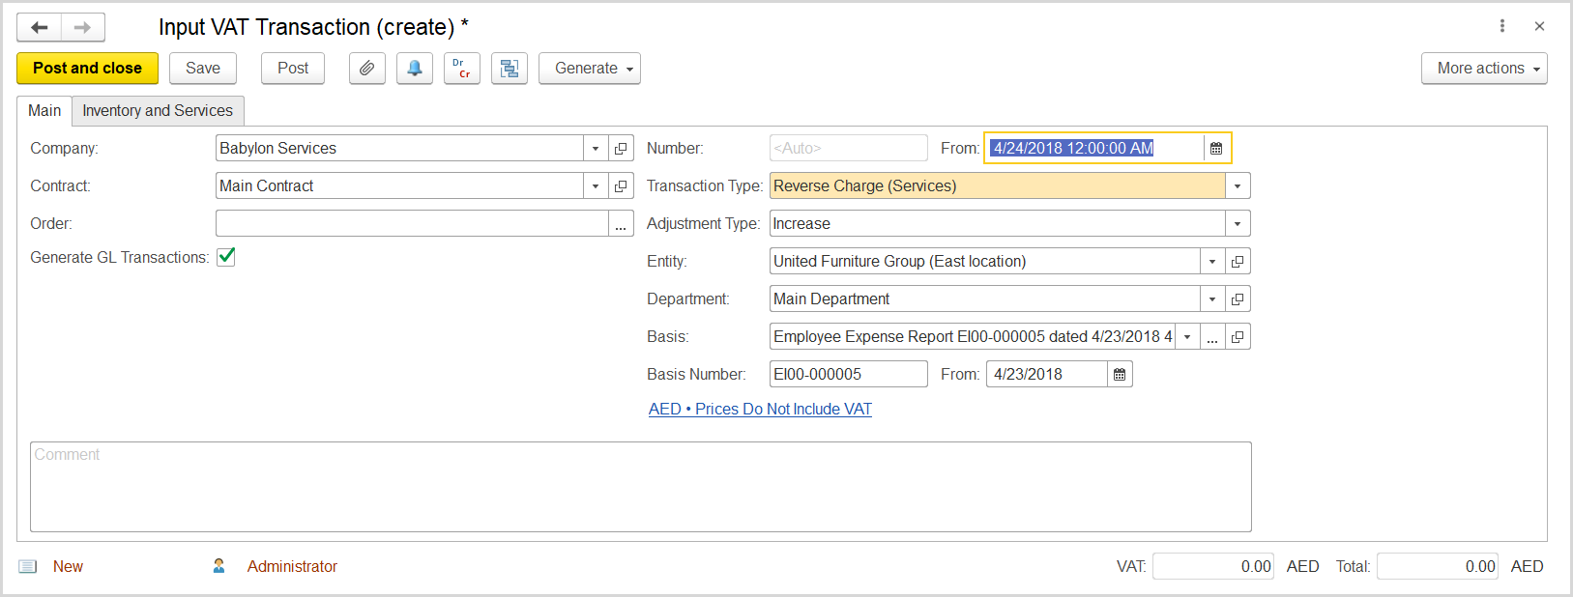Open the Department record with its open icon
Screen dimensions: 1573x597
click(1238, 298)
